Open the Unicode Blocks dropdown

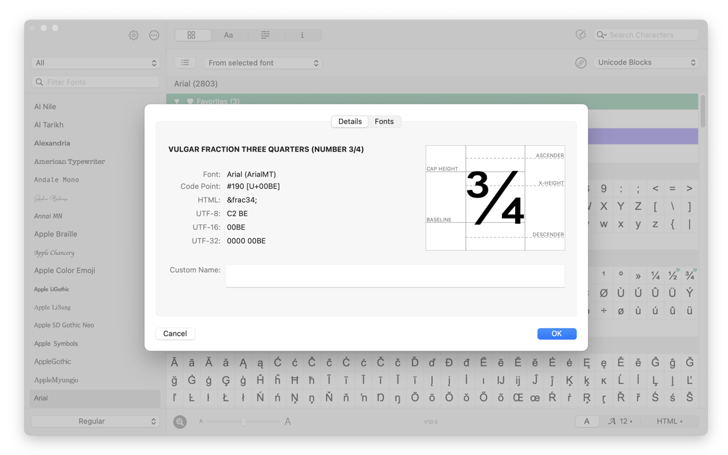point(645,62)
